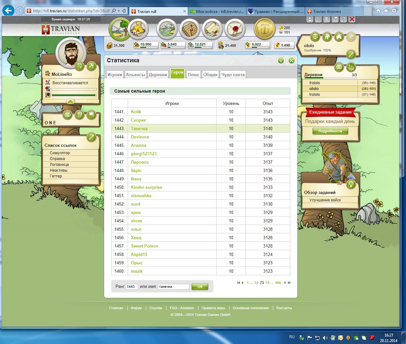Open player Kinder-surprise profile link

click(146, 187)
